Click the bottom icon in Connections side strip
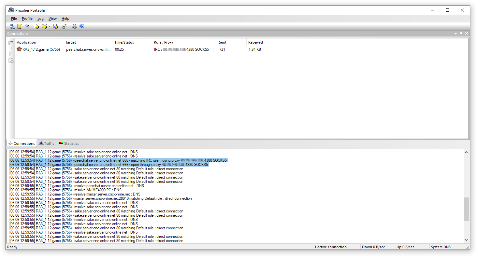 11,61
